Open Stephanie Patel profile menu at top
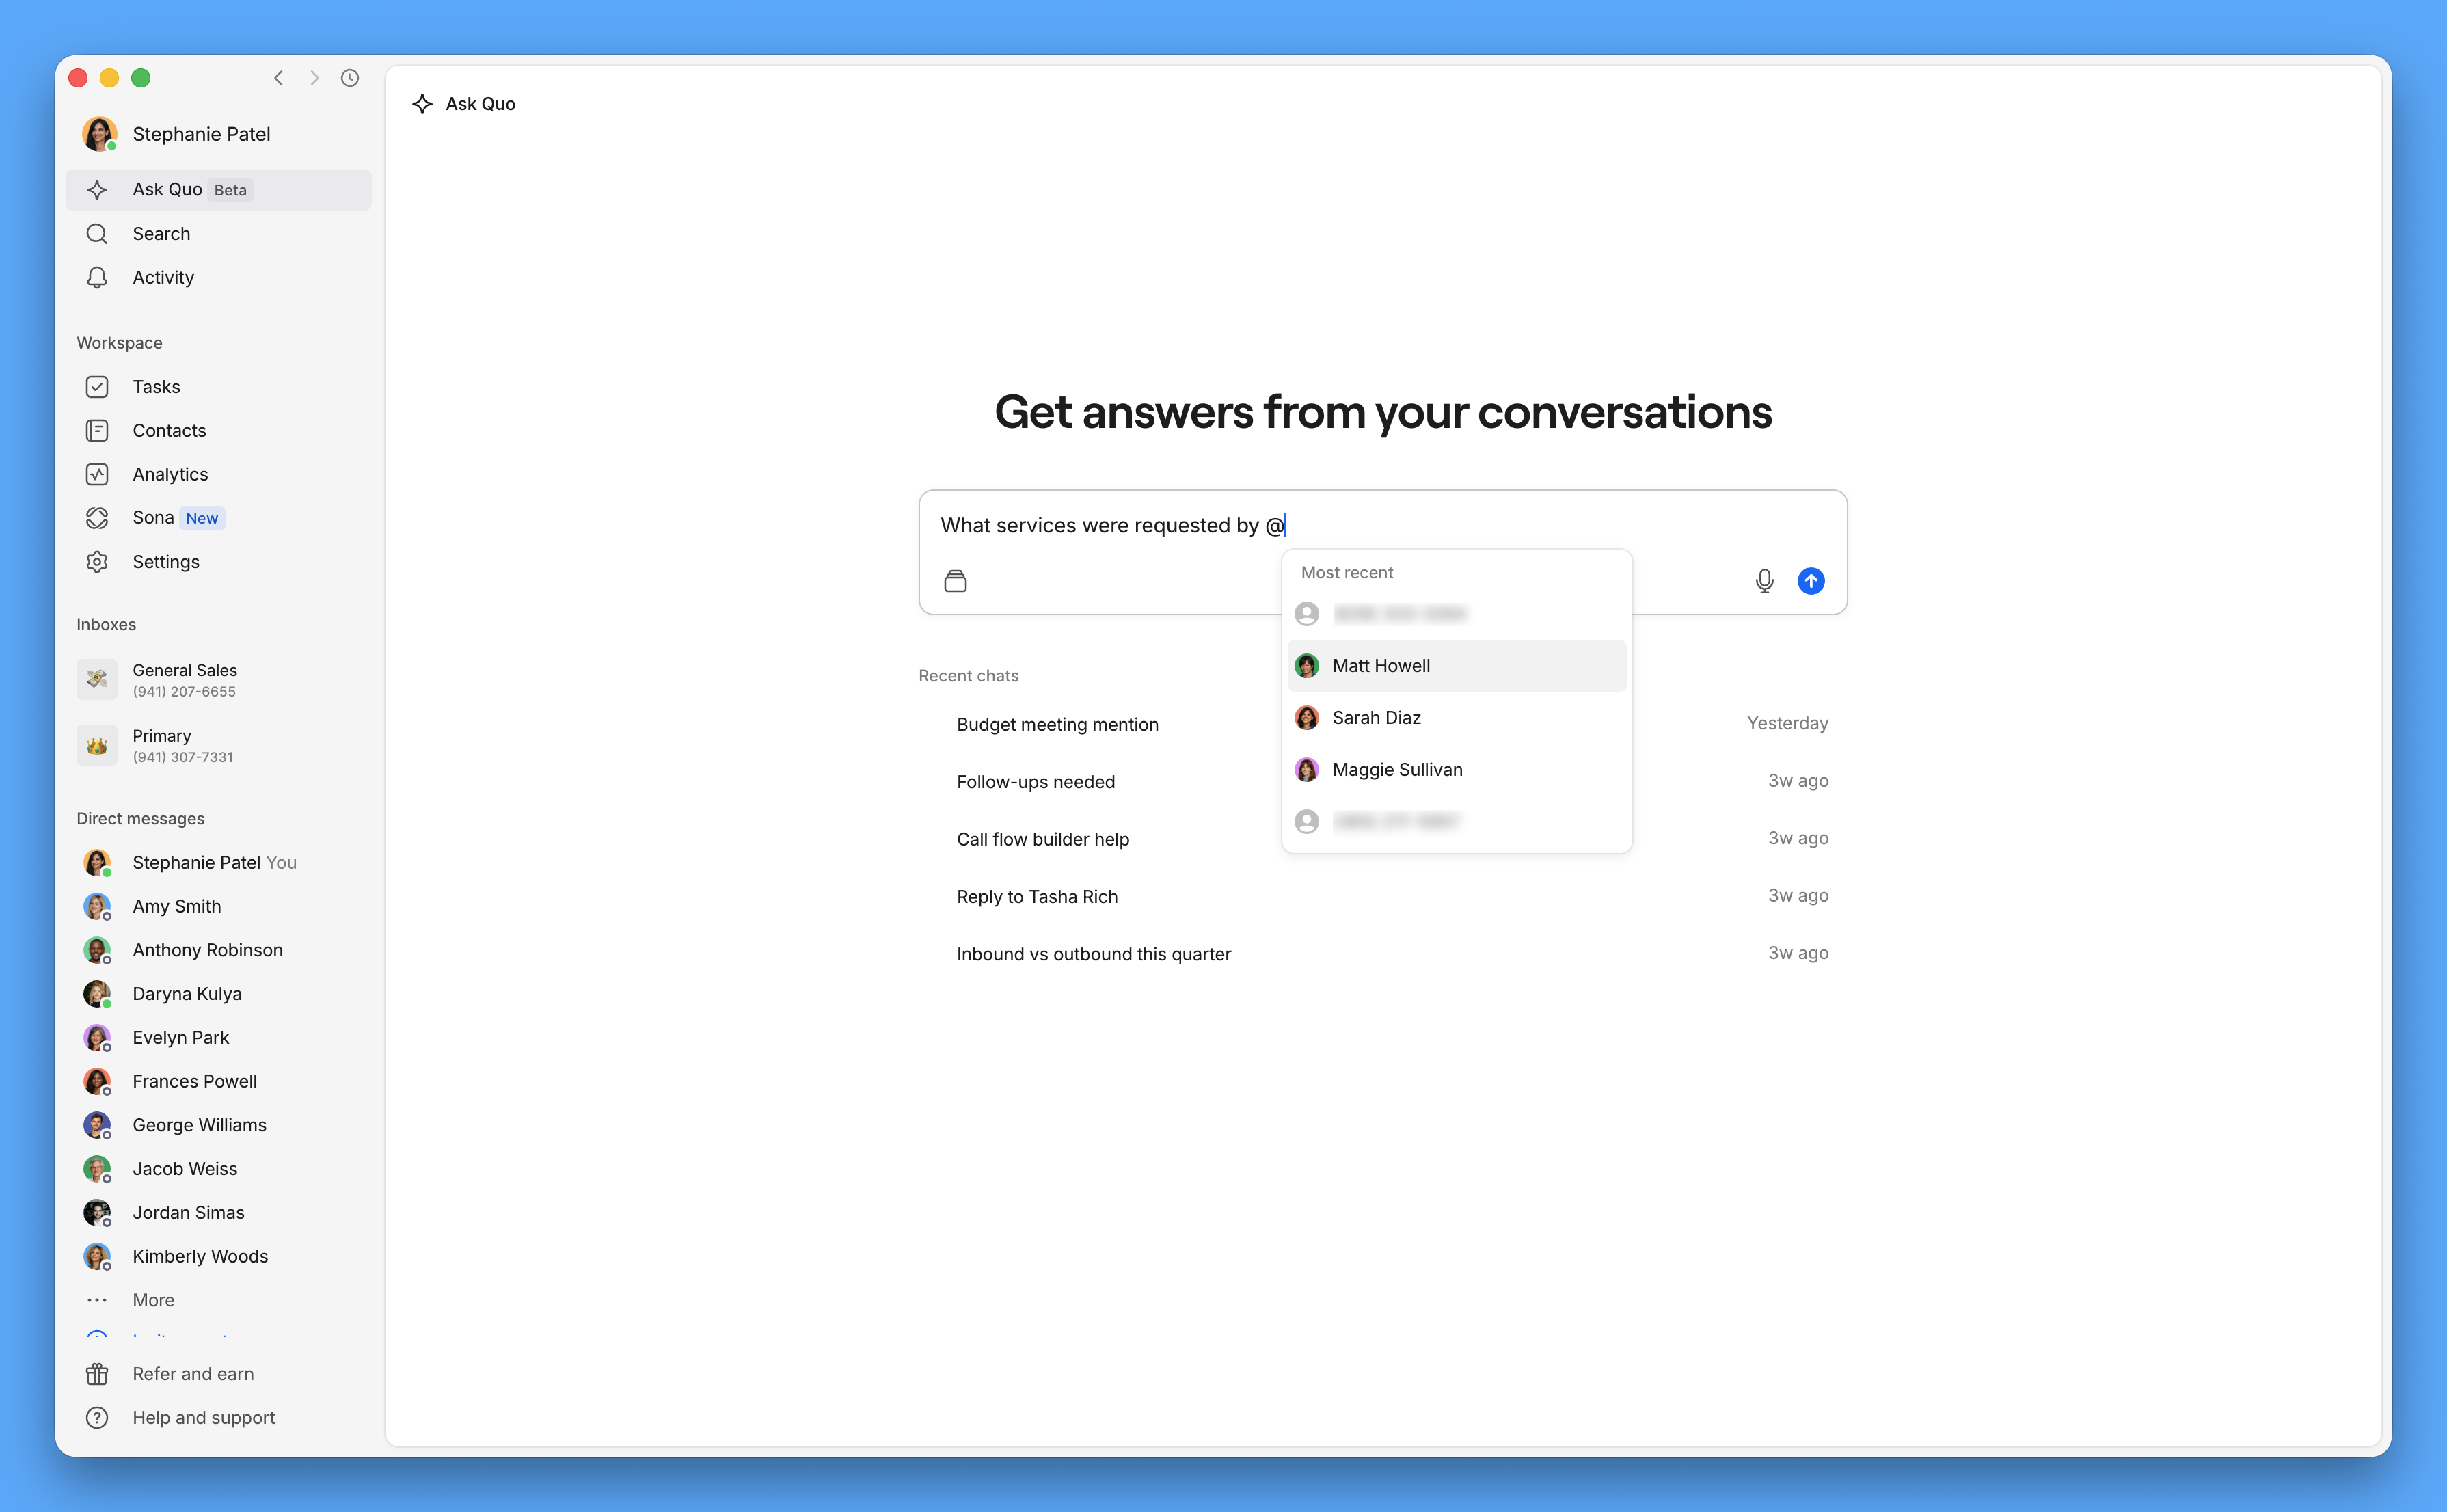Screen dimensions: 2447x1512 point(178,134)
